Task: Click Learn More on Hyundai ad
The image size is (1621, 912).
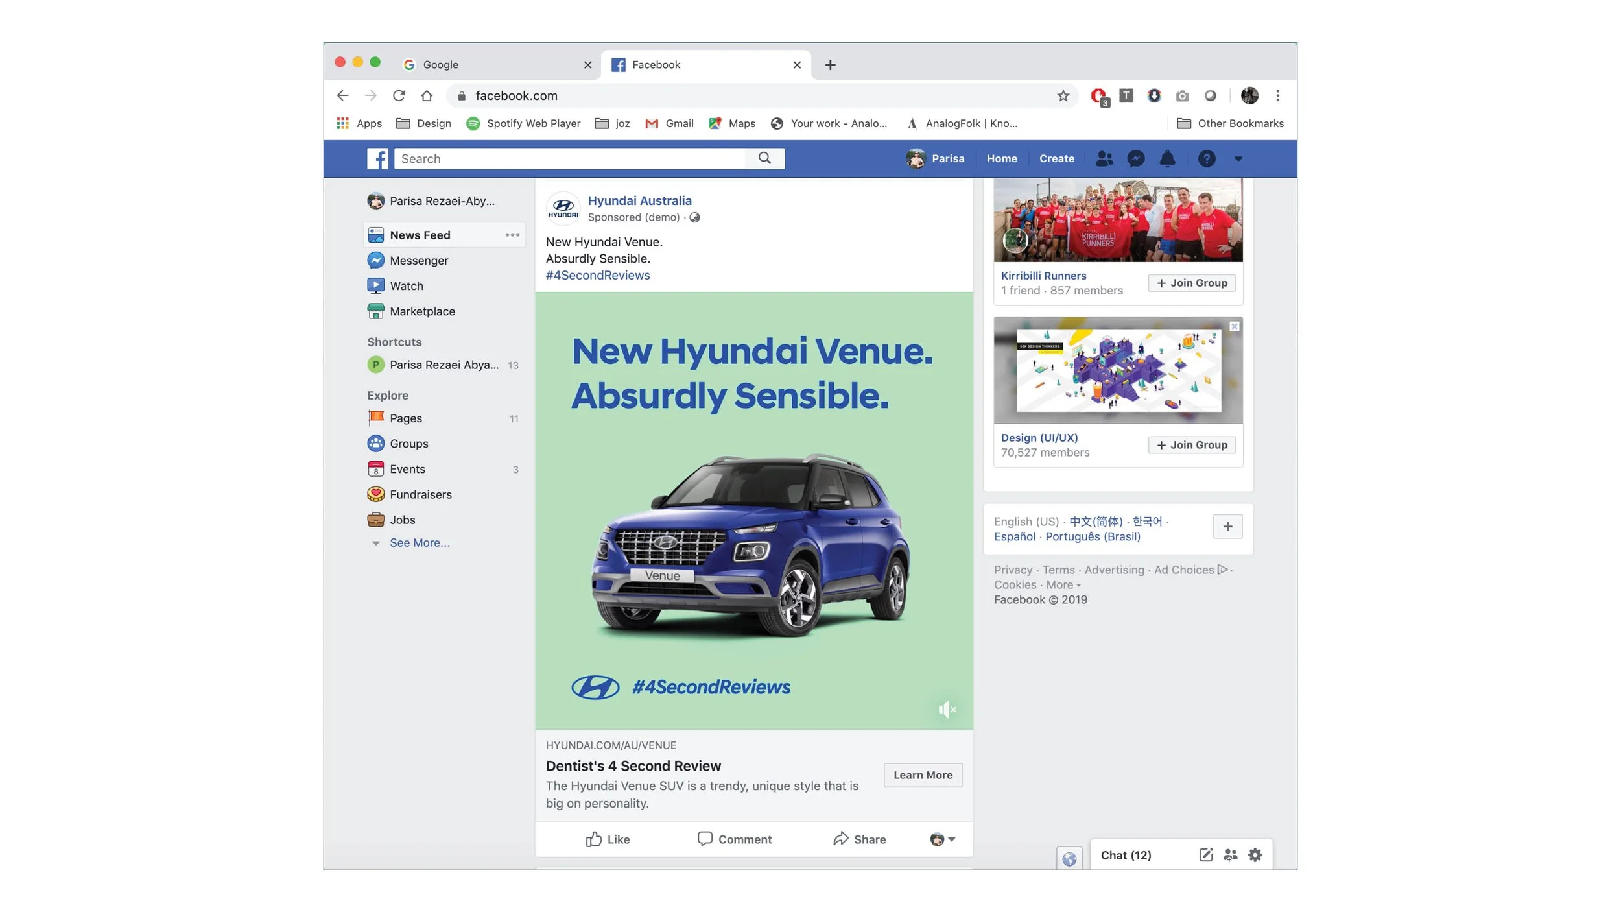Action: 923,775
